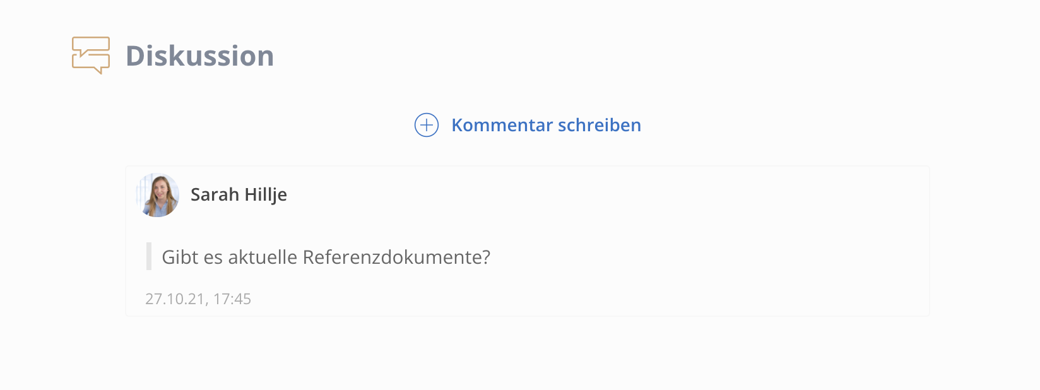Click the date 27.10.21 below the comment
This screenshot has height=390, width=1040.
175,298
